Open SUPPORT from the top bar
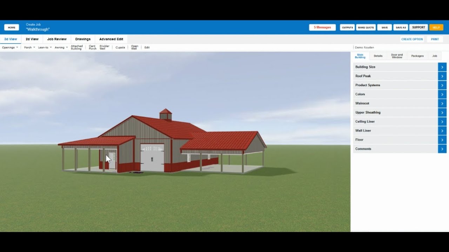 pos(418,27)
